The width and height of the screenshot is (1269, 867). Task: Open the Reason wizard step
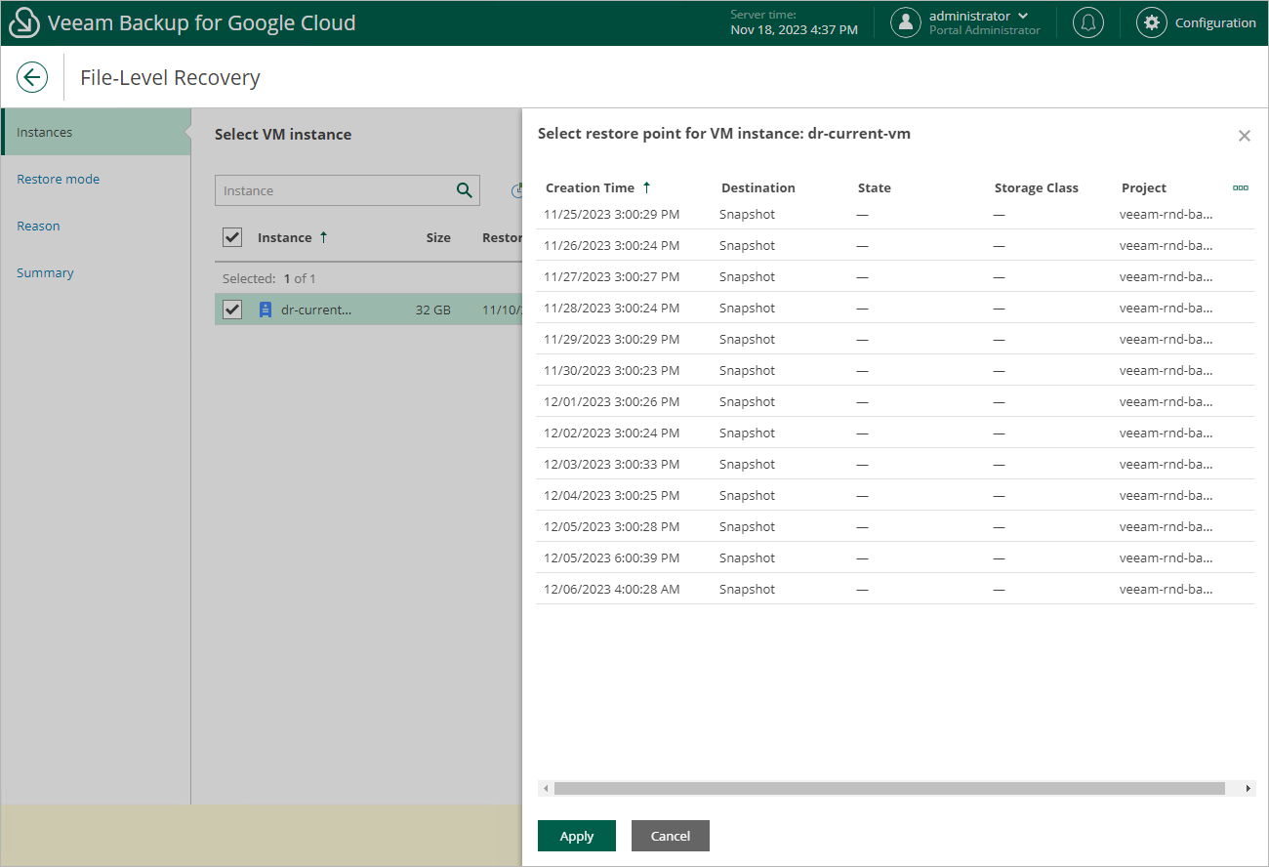coord(38,226)
